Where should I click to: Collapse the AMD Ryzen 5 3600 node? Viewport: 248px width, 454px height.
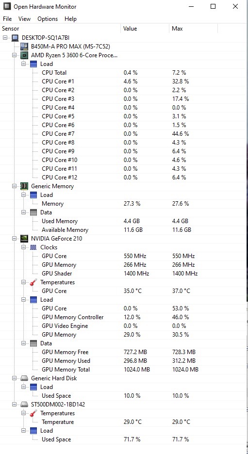pyautogui.click(x=14, y=55)
